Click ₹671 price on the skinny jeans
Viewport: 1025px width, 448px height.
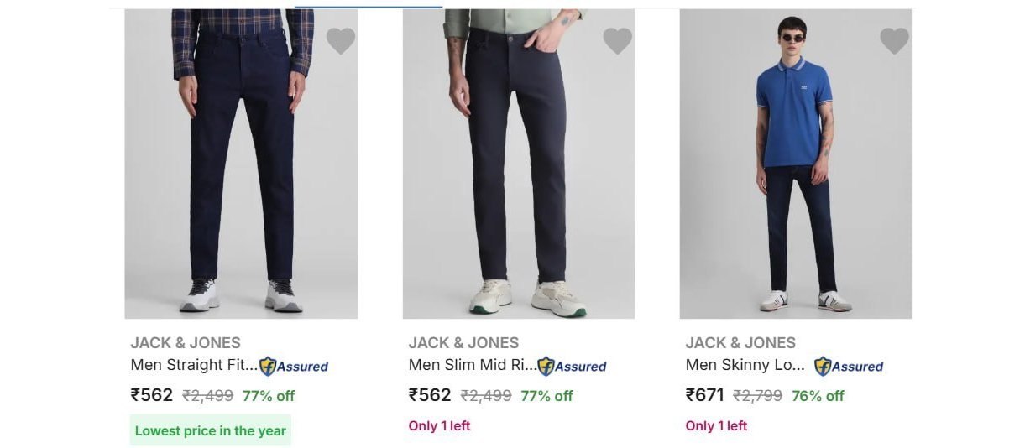[x=705, y=395]
